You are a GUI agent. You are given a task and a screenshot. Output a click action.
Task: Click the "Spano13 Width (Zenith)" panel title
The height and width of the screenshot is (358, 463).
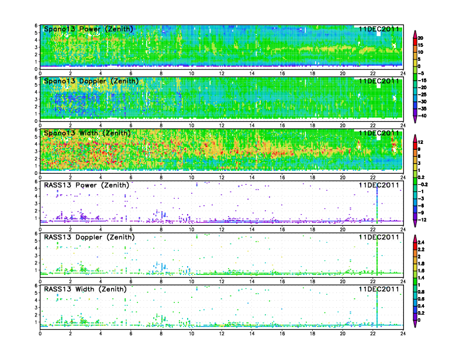click(x=87, y=133)
